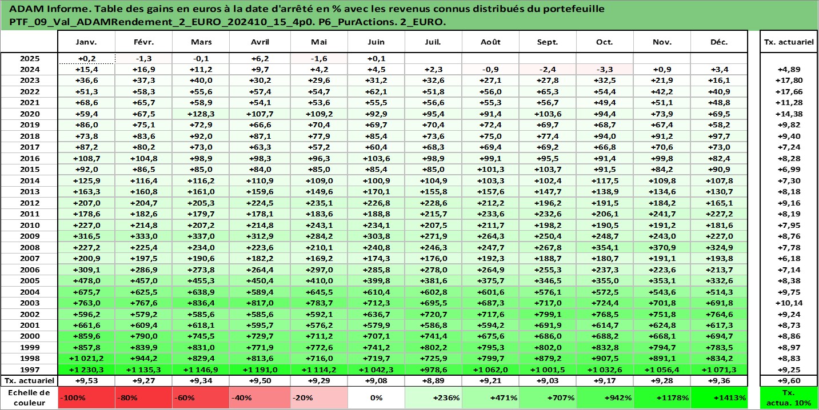Select the 2003 year row label

[x=29, y=303]
